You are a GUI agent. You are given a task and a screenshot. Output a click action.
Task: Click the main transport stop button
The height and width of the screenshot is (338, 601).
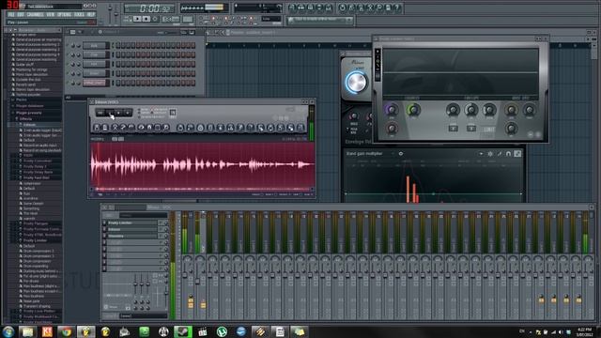pos(146,19)
